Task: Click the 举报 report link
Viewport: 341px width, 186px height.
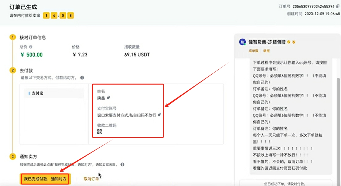Action: [266, 51]
